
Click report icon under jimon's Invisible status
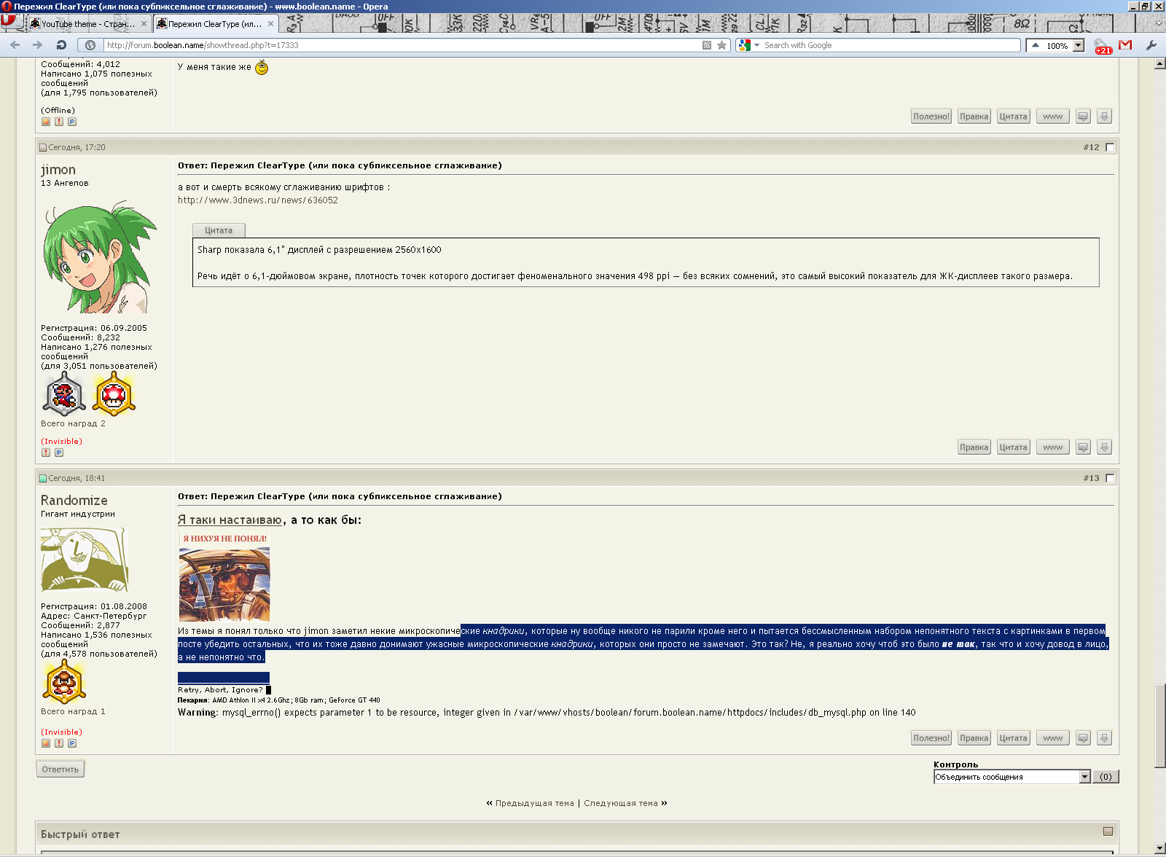click(46, 453)
